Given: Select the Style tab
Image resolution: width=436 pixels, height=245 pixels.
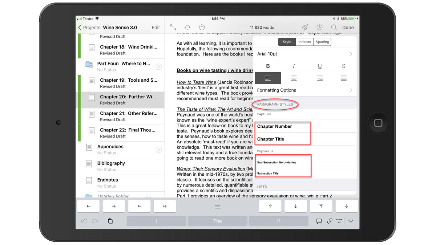Looking at the screenshot, I should [287, 42].
